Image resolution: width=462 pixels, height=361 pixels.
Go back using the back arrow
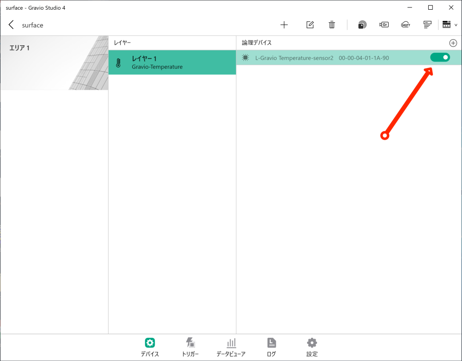[x=11, y=25]
